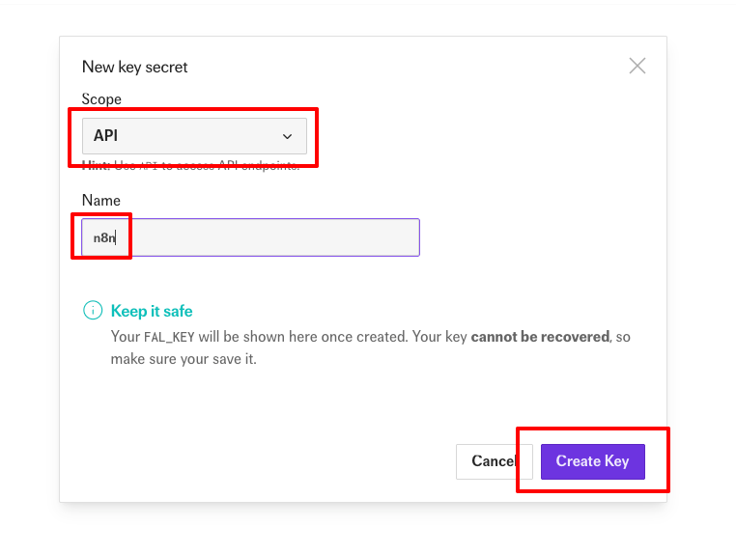Viewport: 736px width, 554px height.
Task: Click the Name field label
Action: (101, 200)
